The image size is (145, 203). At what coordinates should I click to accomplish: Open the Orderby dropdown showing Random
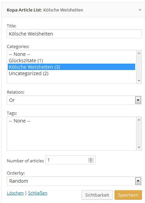(74, 181)
